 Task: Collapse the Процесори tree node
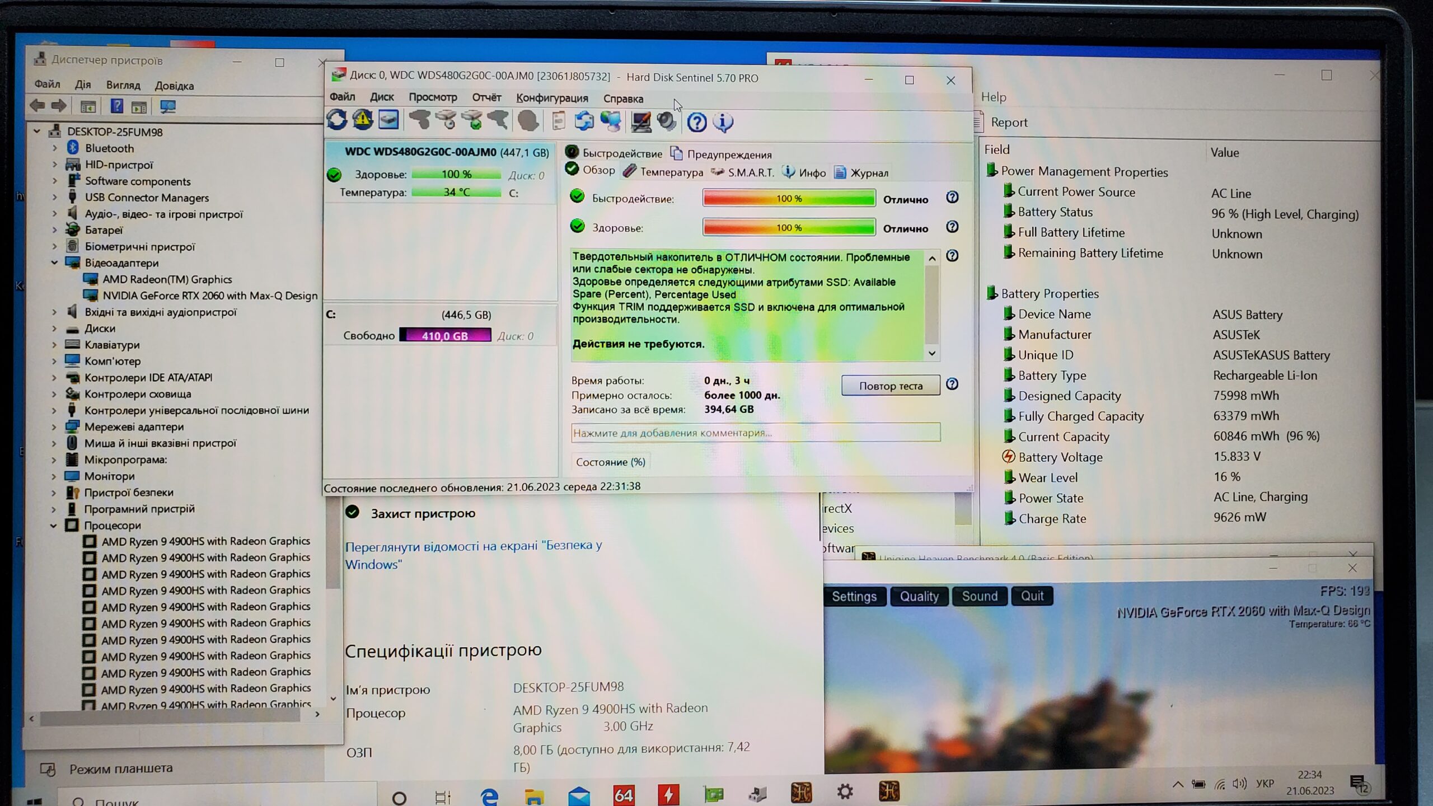54,526
